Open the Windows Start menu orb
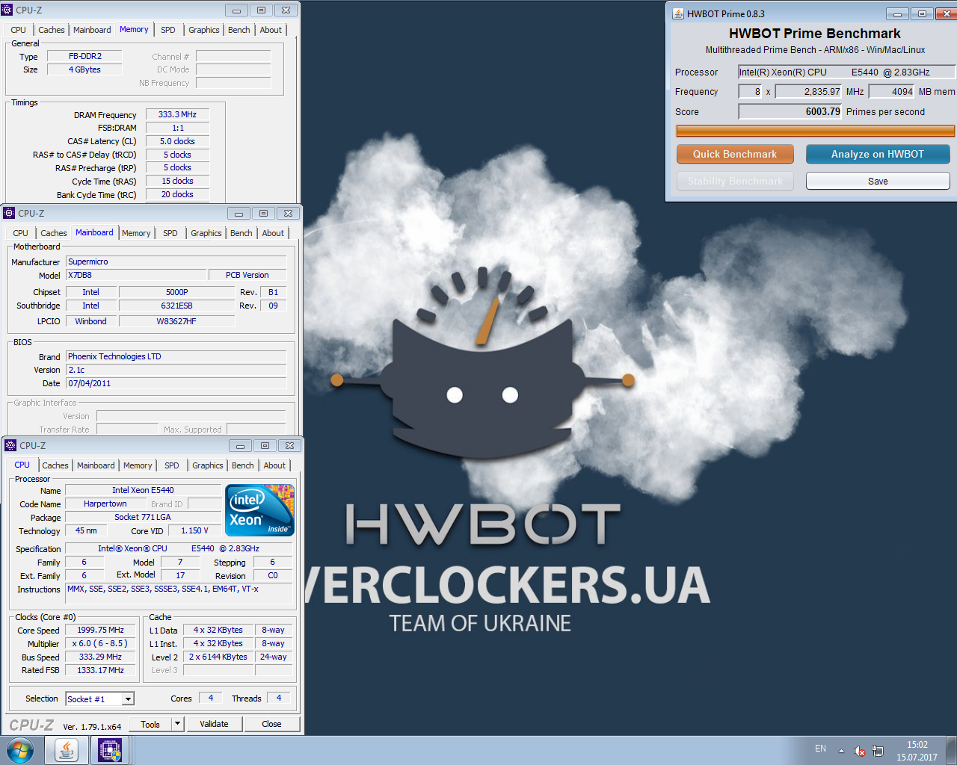Image resolution: width=957 pixels, height=765 pixels. (20, 750)
